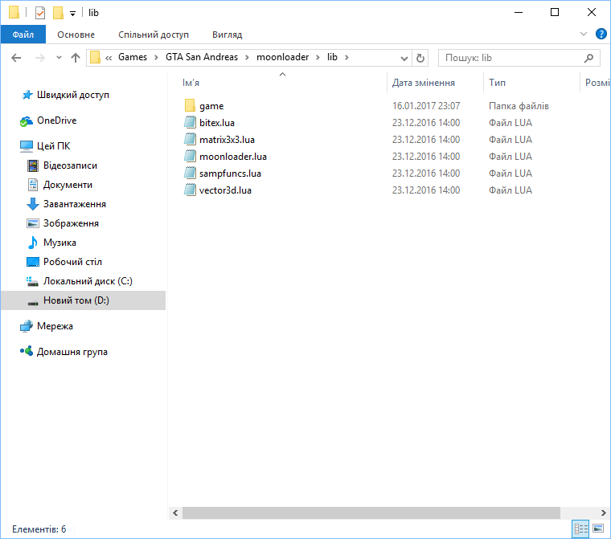Click the file name vector3d.lua
This screenshot has width=611, height=539.
(x=225, y=190)
